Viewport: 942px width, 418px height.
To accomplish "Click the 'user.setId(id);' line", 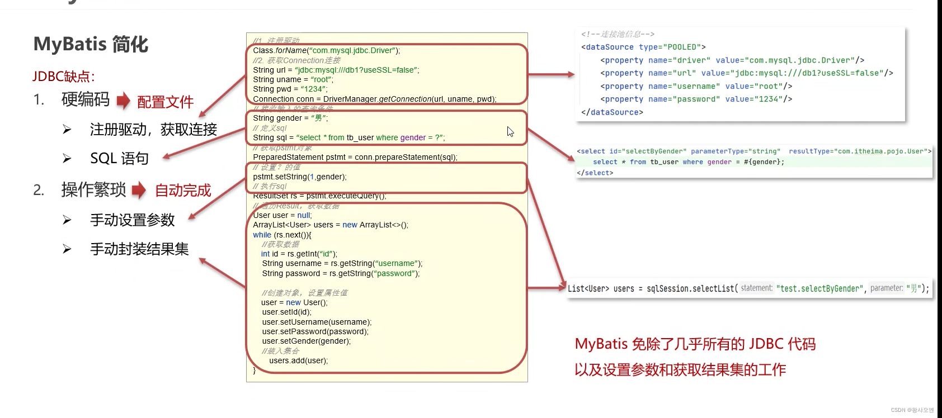I will (287, 312).
